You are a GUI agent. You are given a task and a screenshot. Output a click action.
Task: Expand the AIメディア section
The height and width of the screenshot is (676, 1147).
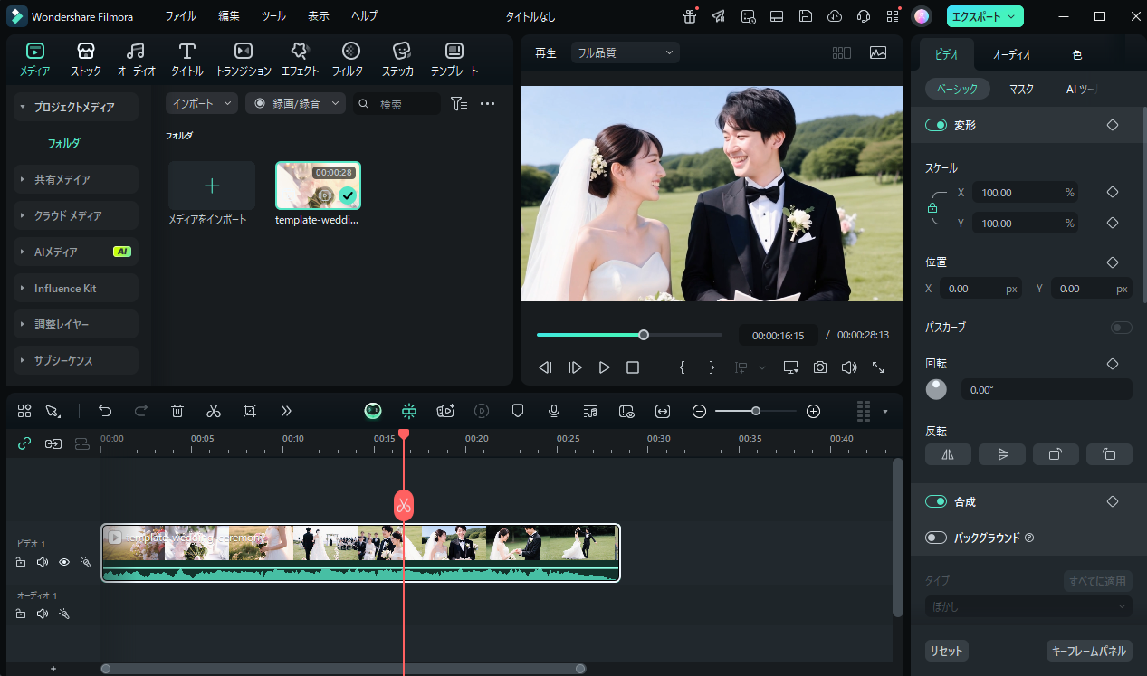tap(76, 252)
